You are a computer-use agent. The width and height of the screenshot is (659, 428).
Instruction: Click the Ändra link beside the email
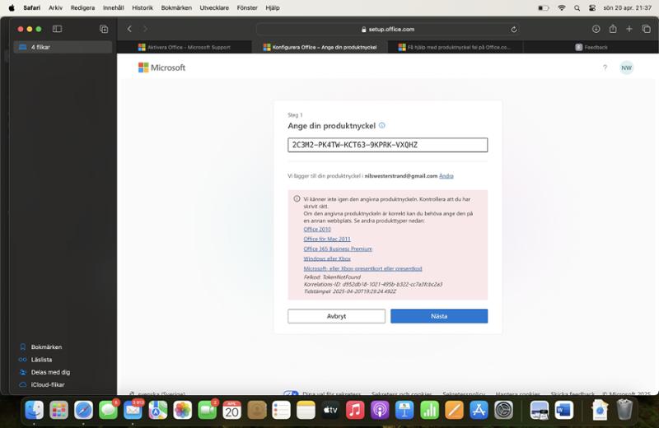pyautogui.click(x=446, y=176)
